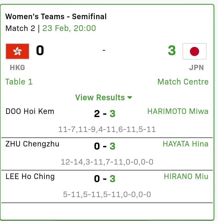The width and height of the screenshot is (218, 221).
Task: Click the JPN team label
Action: tap(196, 67)
